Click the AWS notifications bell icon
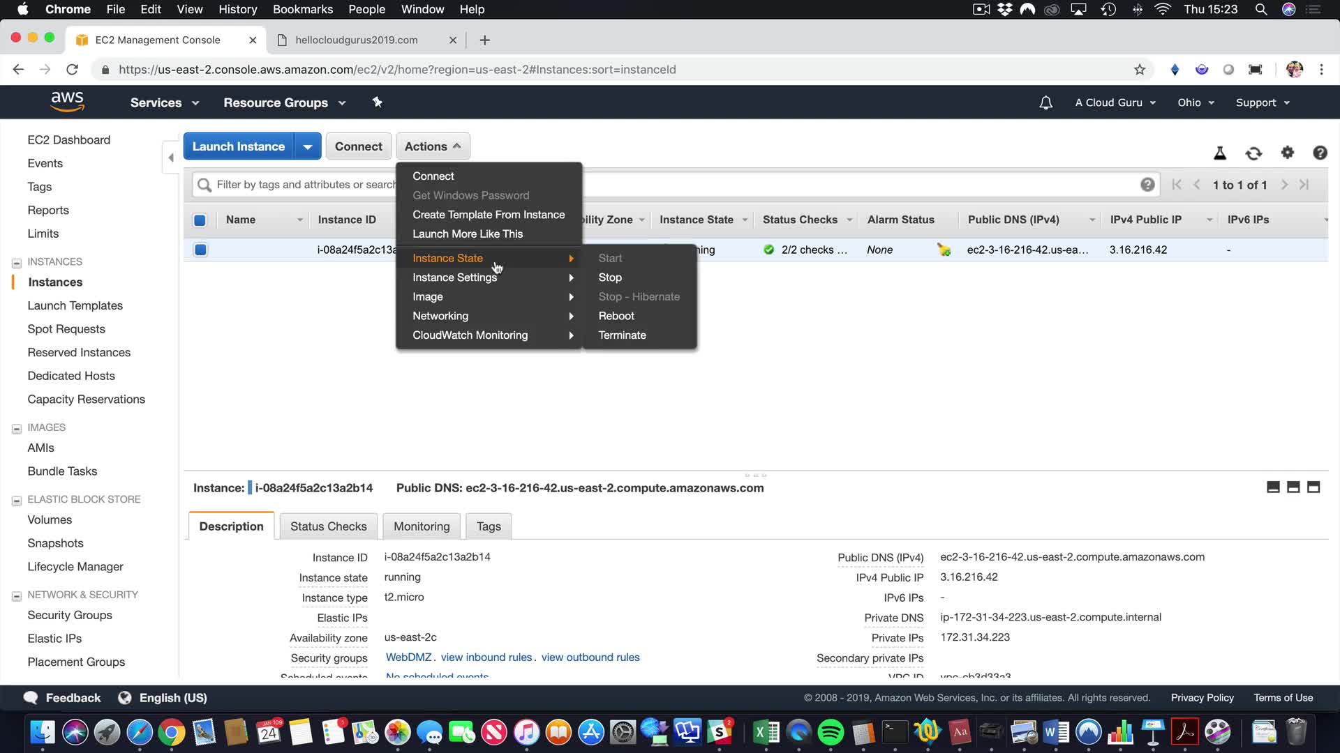The image size is (1340, 753). (x=1045, y=103)
